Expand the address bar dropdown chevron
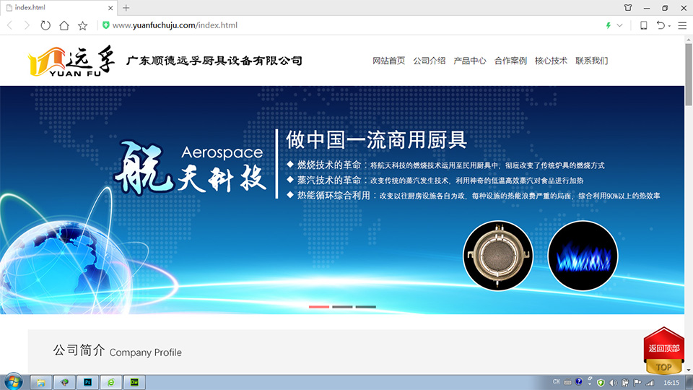The height and width of the screenshot is (390, 693). point(619,25)
